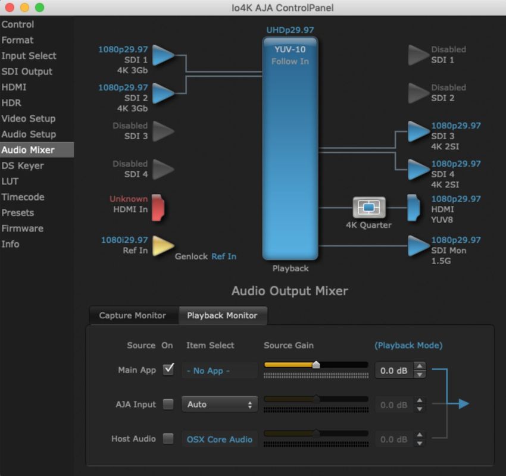
Task: Click the disabled SDI 3 input icon
Action: point(163,131)
